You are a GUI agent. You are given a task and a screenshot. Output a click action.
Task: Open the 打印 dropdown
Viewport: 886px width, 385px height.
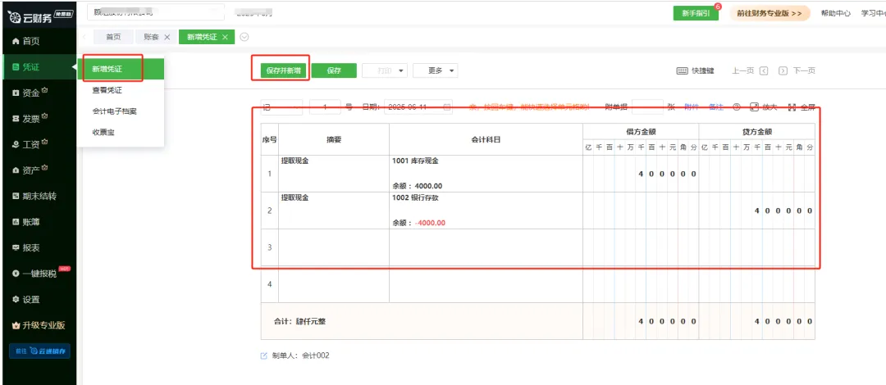coord(384,70)
